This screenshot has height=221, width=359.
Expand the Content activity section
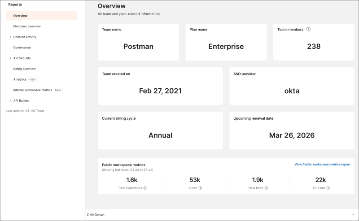[x=10, y=37]
